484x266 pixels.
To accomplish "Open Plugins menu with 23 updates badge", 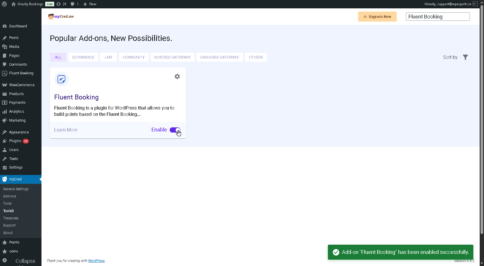I will click(15, 141).
